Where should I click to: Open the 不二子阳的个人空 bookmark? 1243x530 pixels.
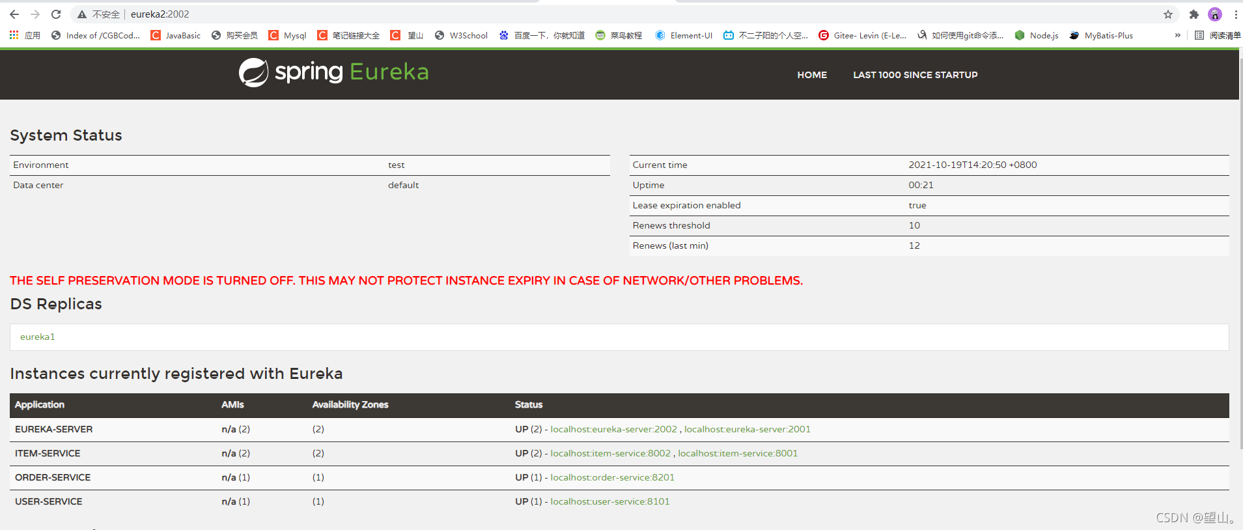tap(766, 35)
